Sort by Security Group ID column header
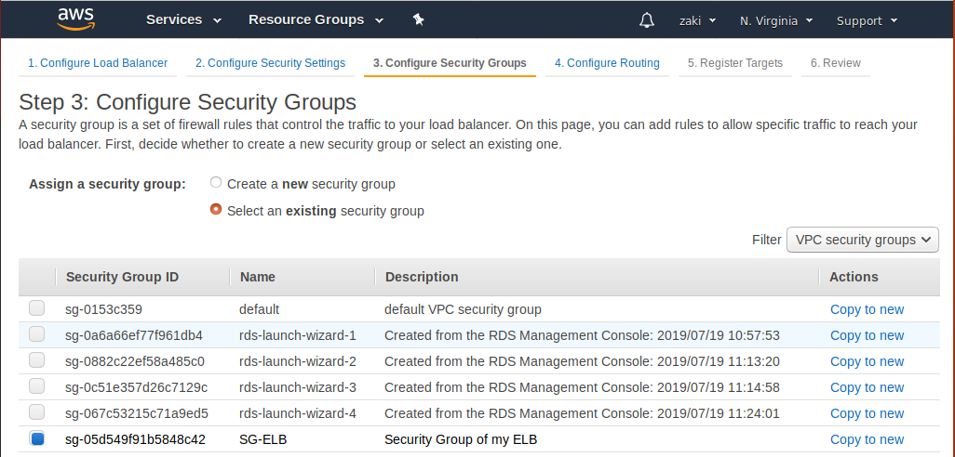The image size is (955, 457). pos(122,277)
